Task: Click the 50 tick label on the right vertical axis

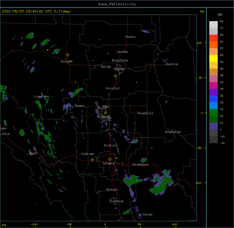Action: [x=201, y=78]
